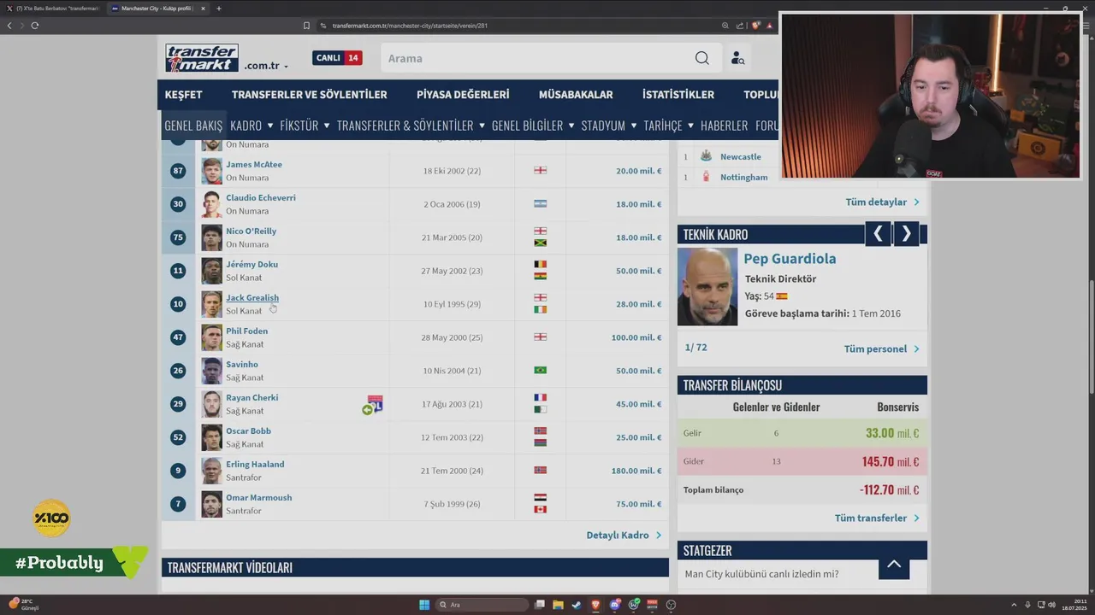This screenshot has height=615, width=1095.
Task: Open the Newcastle club link
Action: [x=740, y=156]
